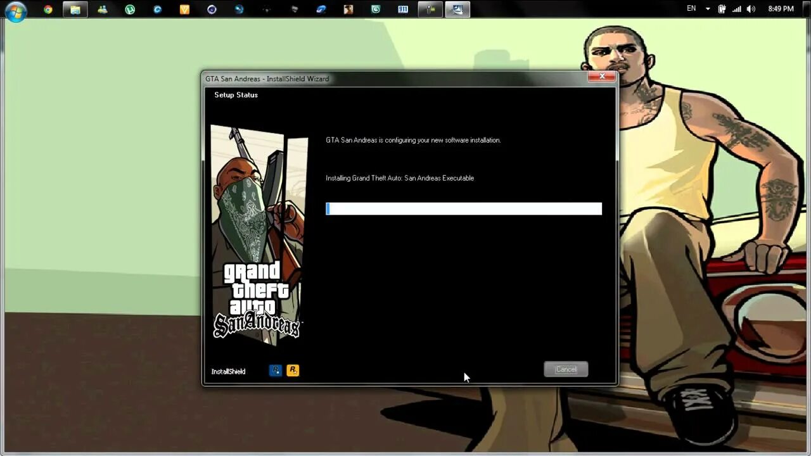
Task: Select the InstallShield label text
Action: pos(228,371)
